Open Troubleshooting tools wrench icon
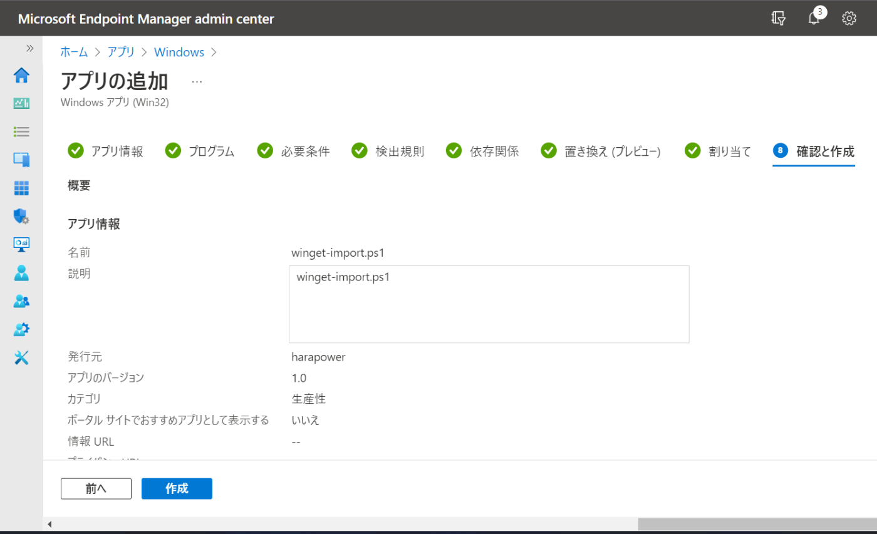Viewport: 877px width, 534px height. point(21,357)
